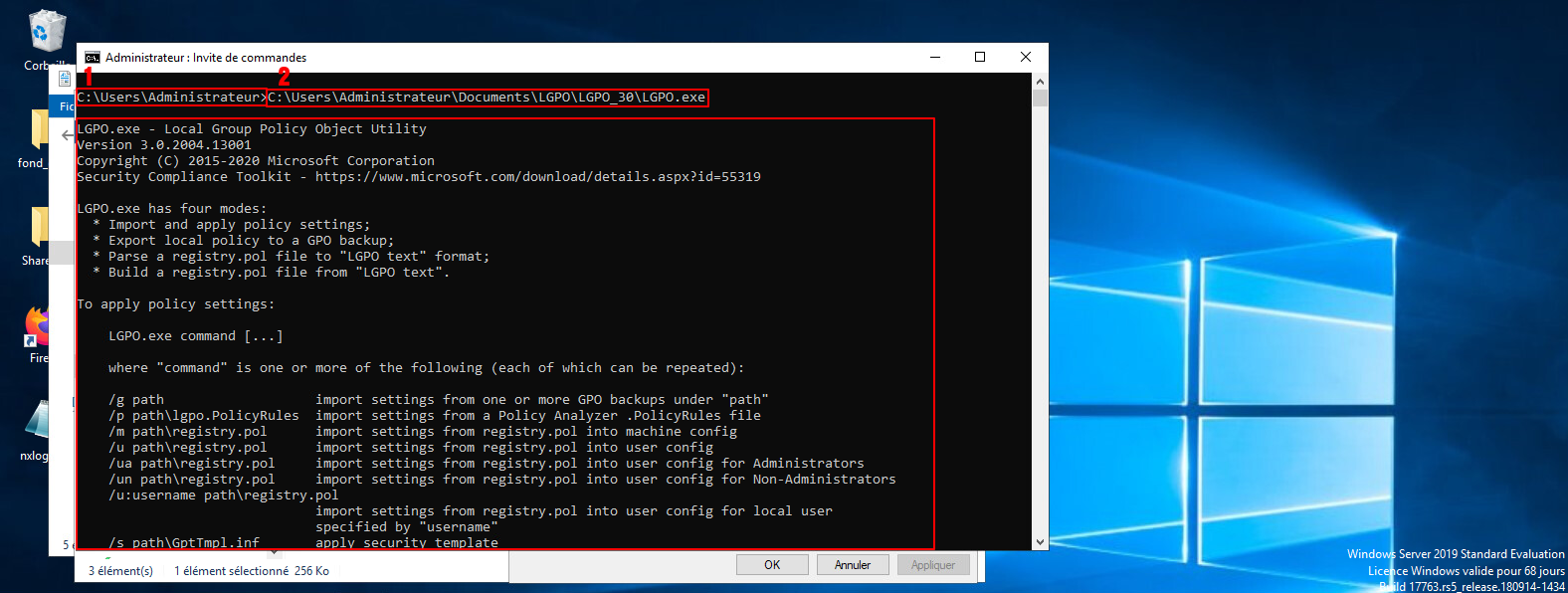This screenshot has height=593, width=1568.
Task: Click the Microsoft download URL text in console
Action: [x=537, y=177]
